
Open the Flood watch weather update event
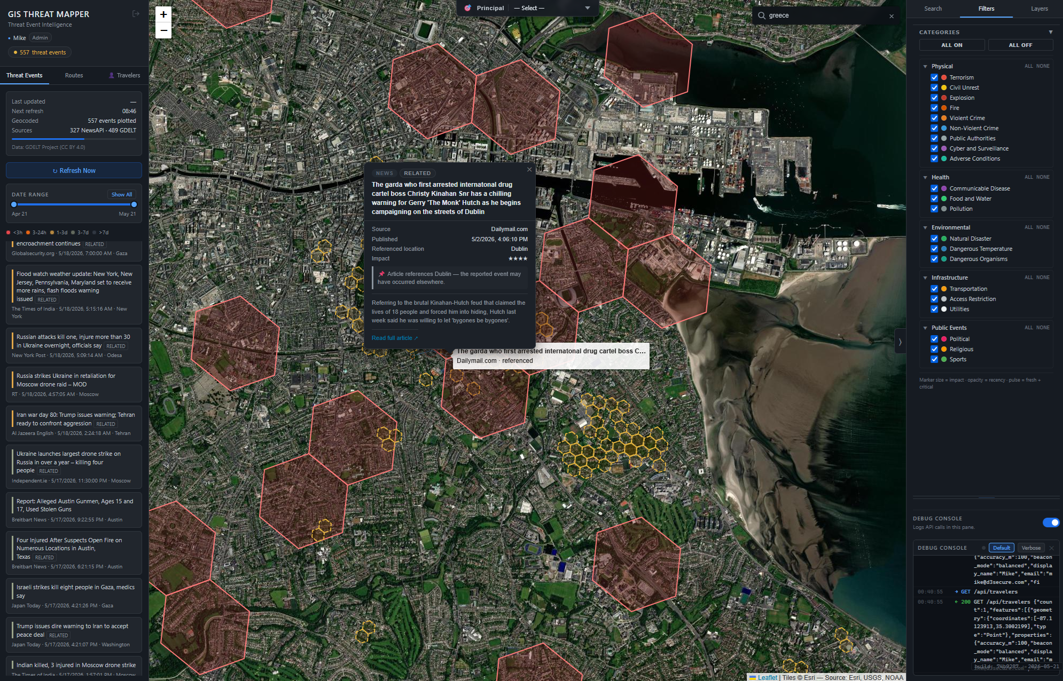[x=74, y=294]
